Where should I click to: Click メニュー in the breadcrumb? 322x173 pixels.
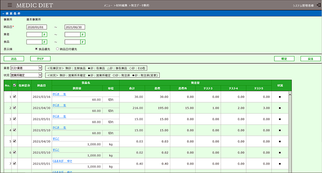coord(108,6)
